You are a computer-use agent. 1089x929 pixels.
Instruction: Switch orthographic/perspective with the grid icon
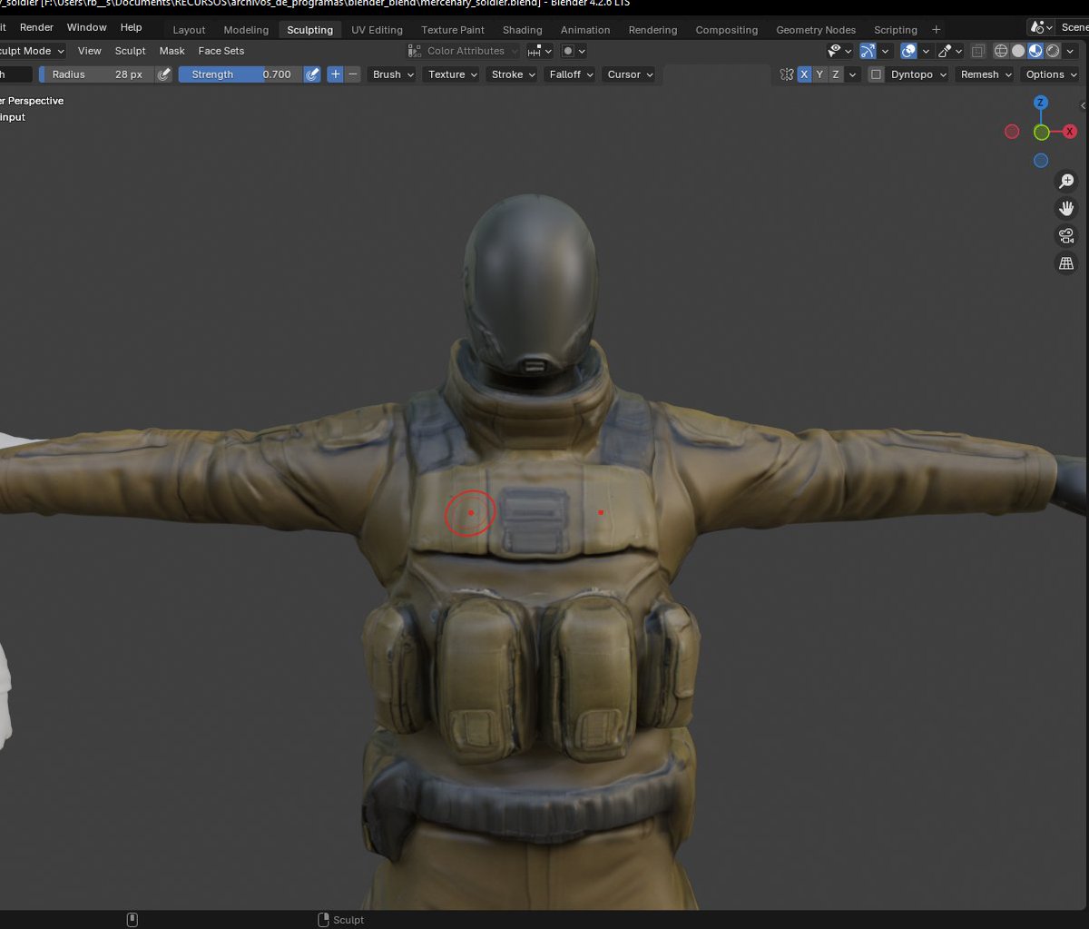[x=1066, y=263]
